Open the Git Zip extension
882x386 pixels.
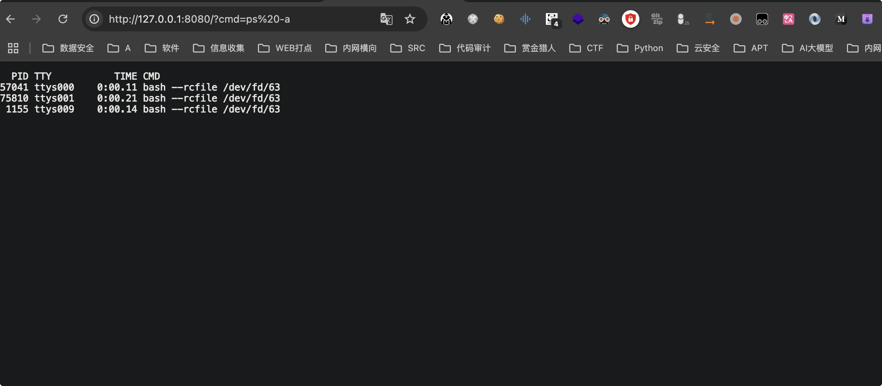tap(657, 19)
